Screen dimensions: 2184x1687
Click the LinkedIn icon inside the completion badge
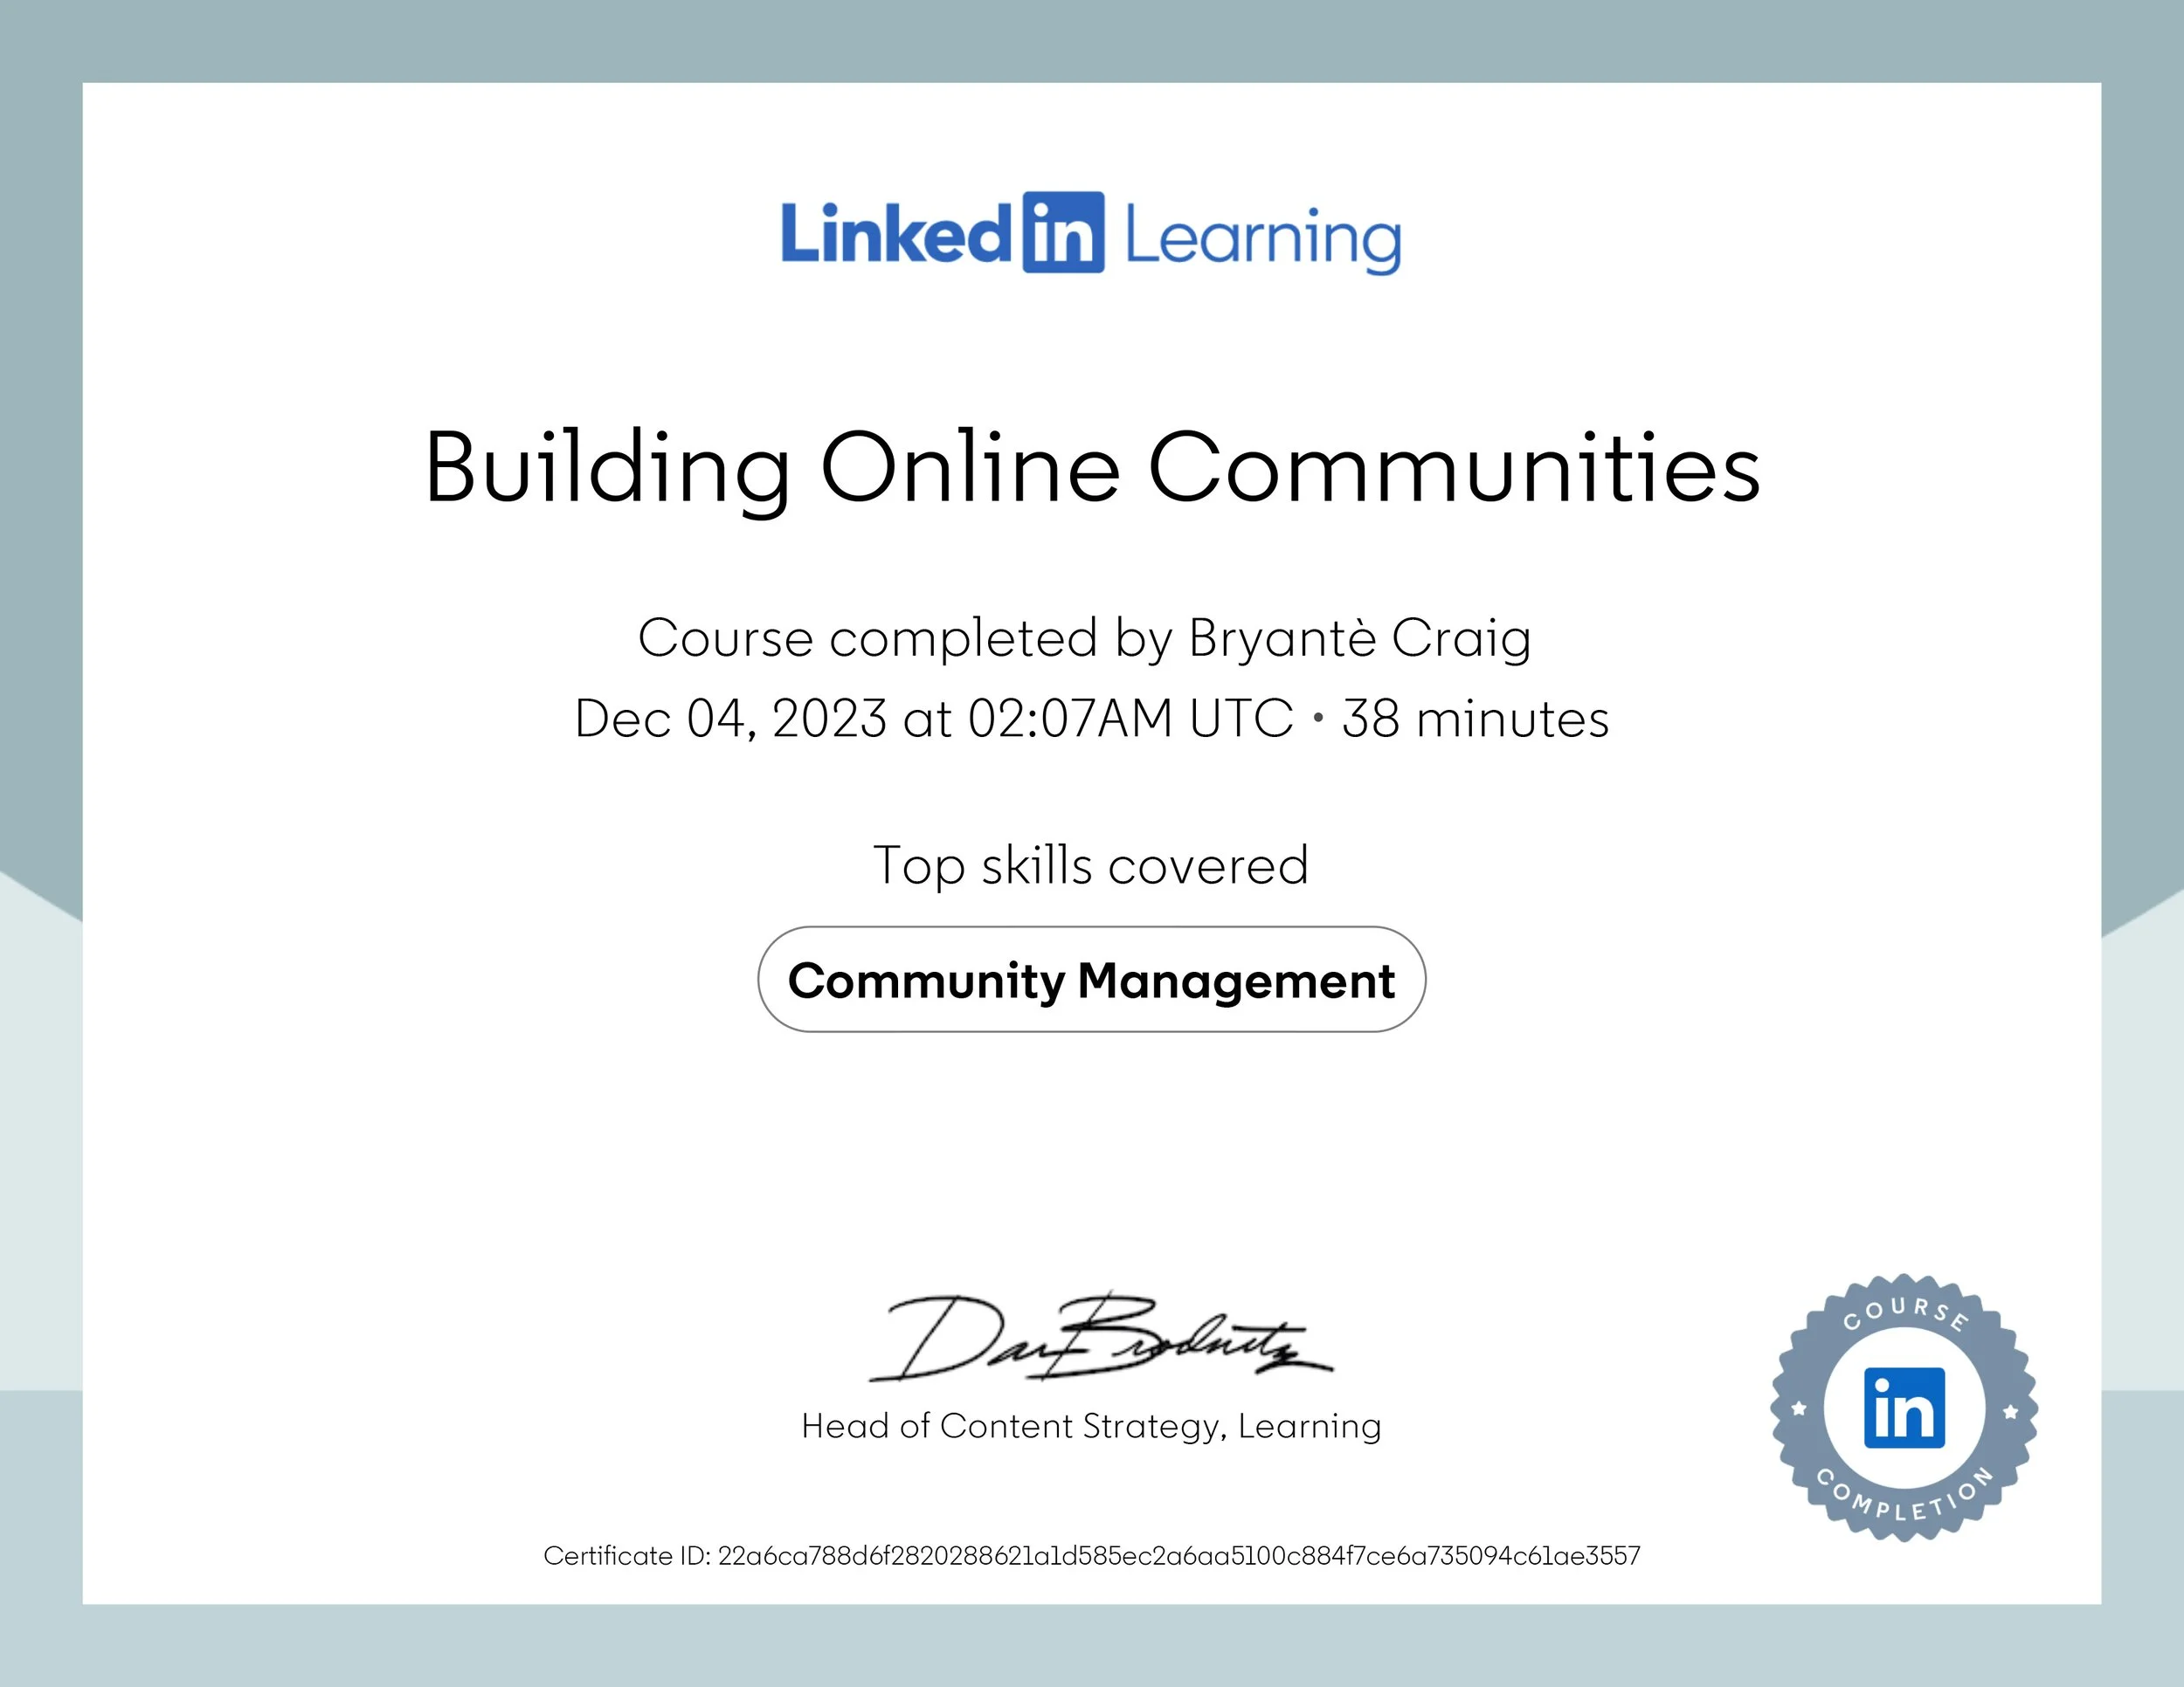pyautogui.click(x=1906, y=1409)
